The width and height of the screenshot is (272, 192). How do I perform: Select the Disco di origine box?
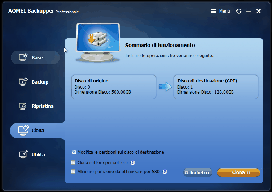click(114, 87)
